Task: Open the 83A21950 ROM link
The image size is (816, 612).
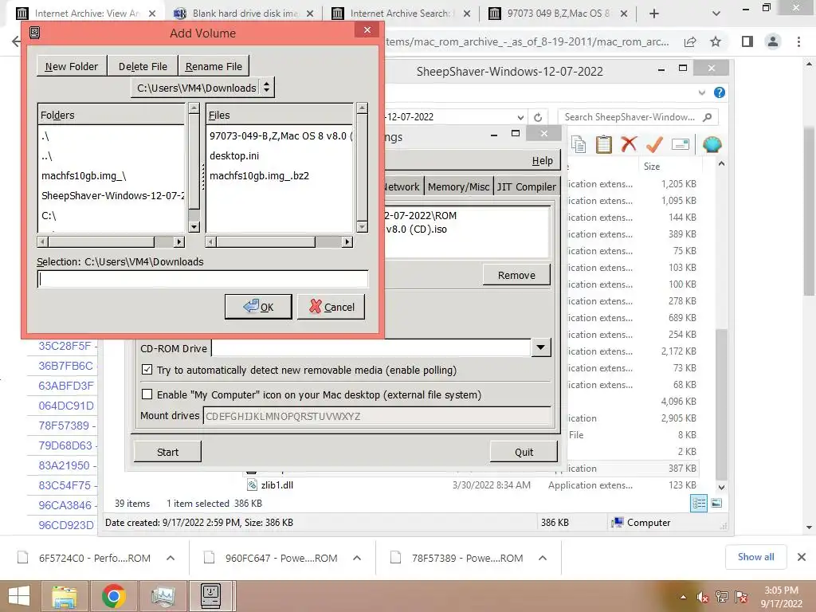Action: (x=64, y=465)
